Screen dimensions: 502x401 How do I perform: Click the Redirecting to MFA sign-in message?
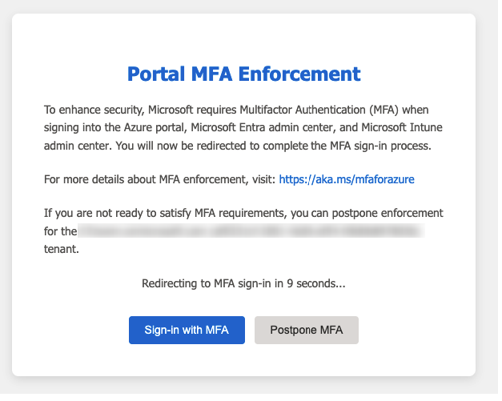pyautogui.click(x=243, y=283)
